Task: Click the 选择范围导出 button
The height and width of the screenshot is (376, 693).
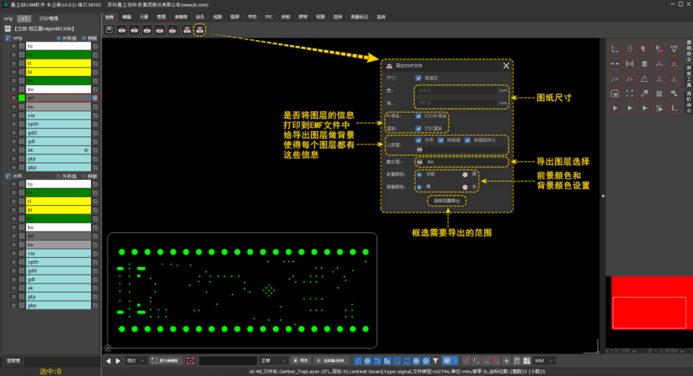Action: click(446, 201)
